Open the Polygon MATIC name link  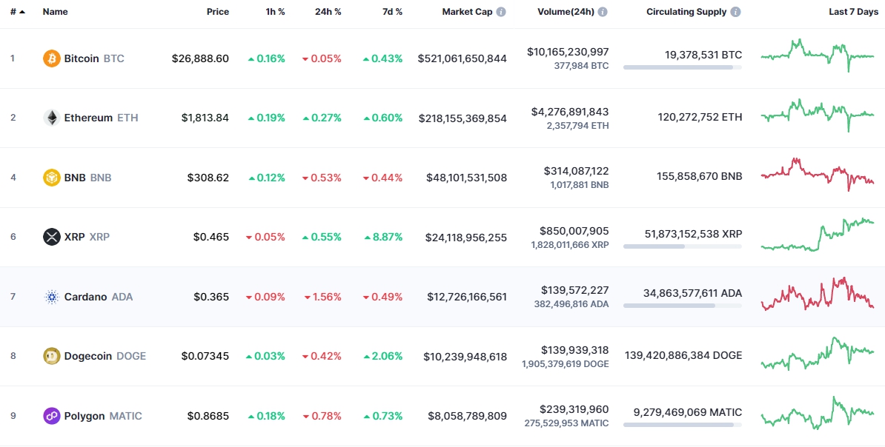pos(103,416)
